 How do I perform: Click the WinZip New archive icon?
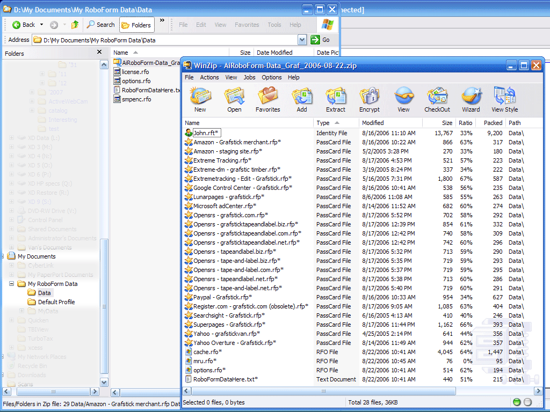click(200, 99)
